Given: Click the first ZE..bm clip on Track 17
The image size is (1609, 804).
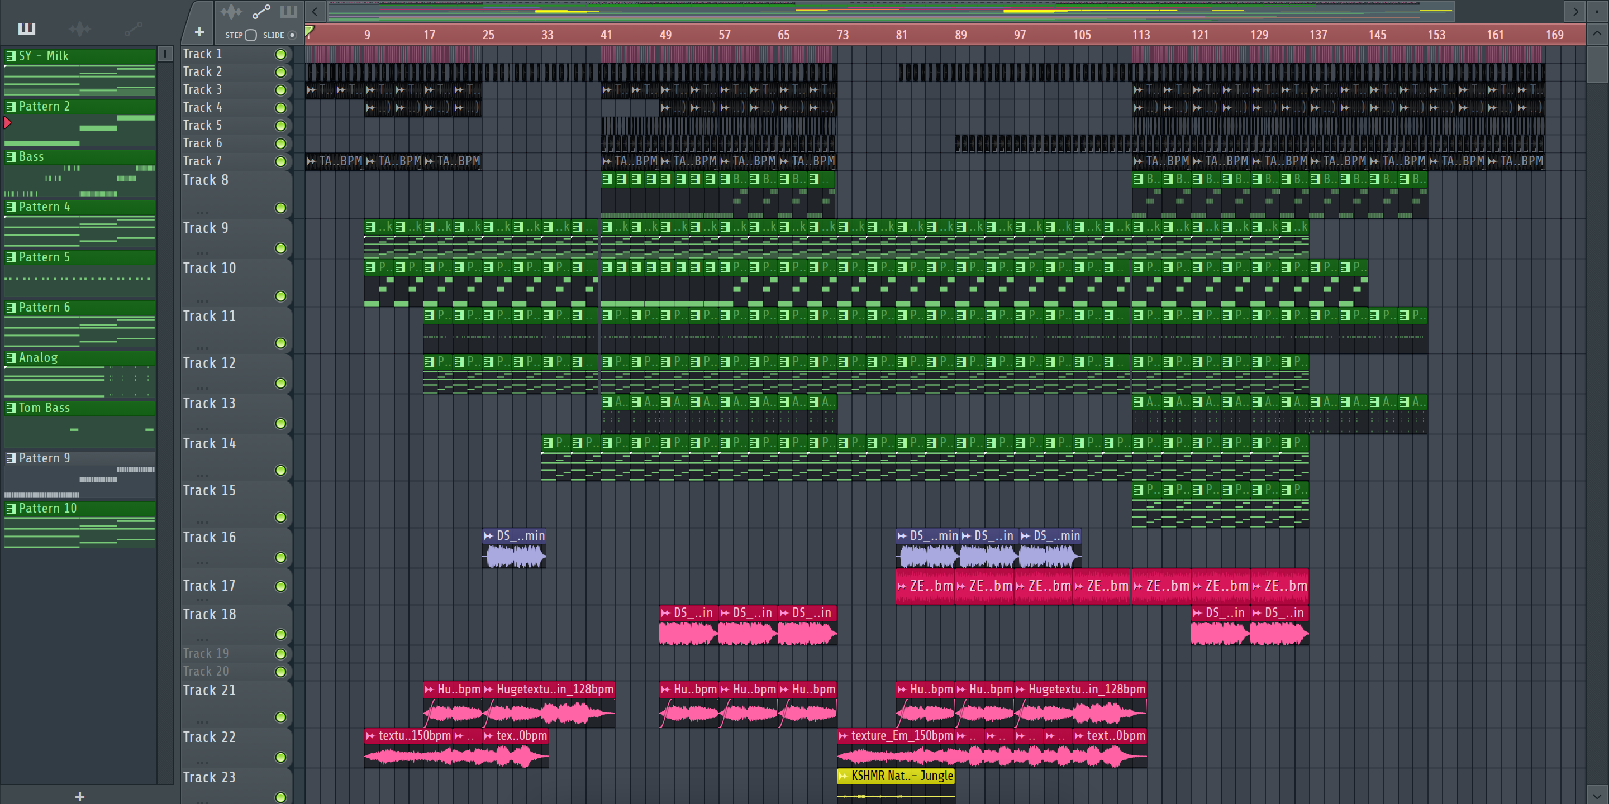Looking at the screenshot, I should pyautogui.click(x=925, y=586).
